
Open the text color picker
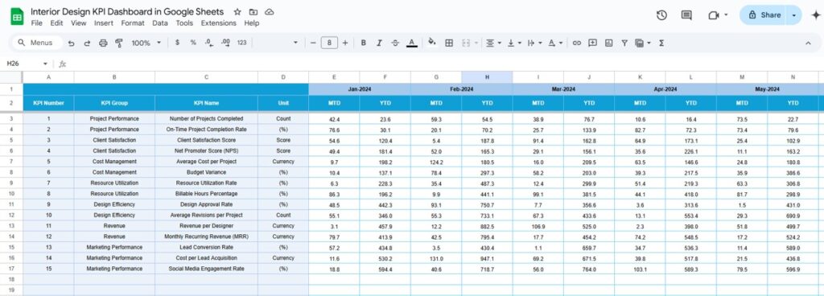click(412, 43)
